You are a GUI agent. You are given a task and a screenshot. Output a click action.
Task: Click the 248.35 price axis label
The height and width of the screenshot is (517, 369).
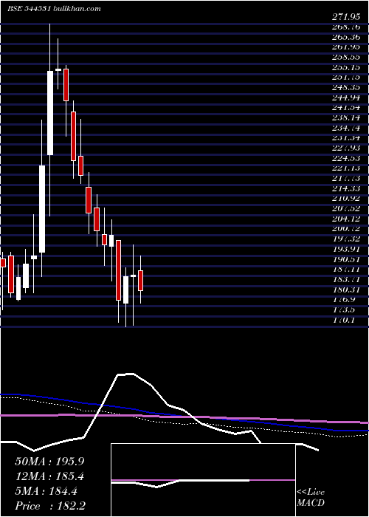point(345,87)
